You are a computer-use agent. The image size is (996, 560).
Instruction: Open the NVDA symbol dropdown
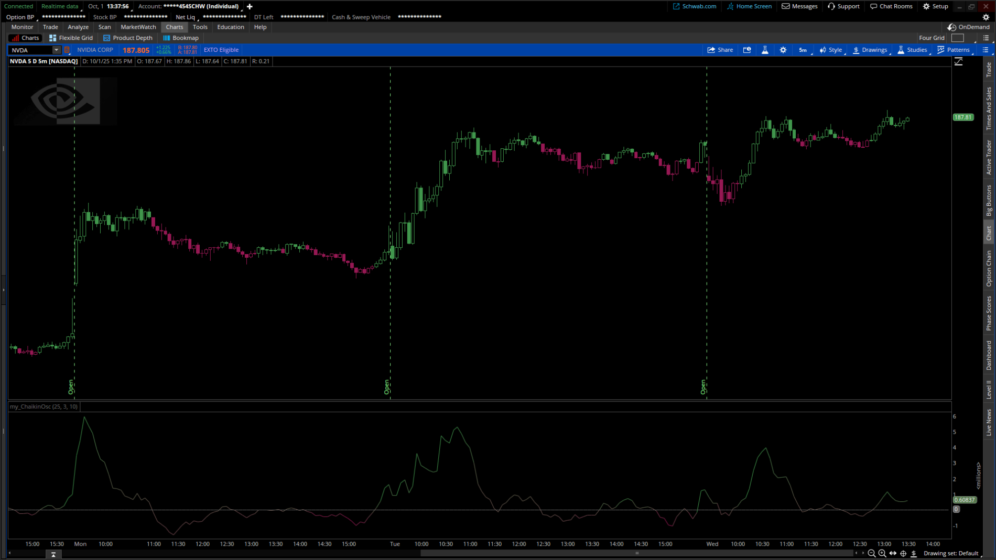coord(56,50)
